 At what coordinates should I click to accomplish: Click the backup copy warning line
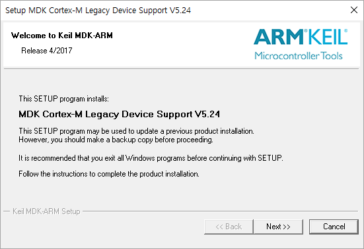point(116,140)
